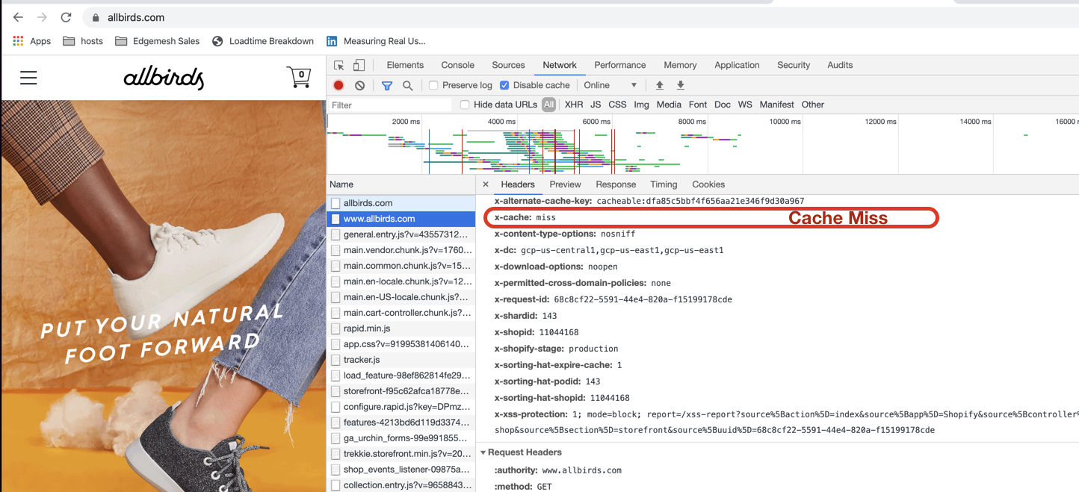Filter requests by Other
This screenshot has width=1079, height=492.
click(x=813, y=105)
